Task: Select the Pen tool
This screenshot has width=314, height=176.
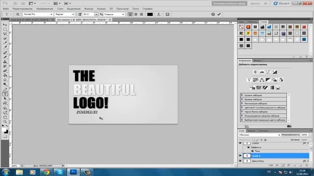Action: 5,89
